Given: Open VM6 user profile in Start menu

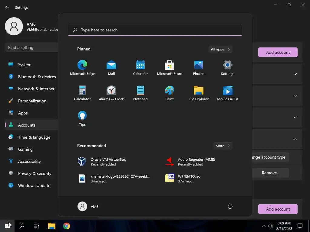Looking at the screenshot, I should pos(88,206).
